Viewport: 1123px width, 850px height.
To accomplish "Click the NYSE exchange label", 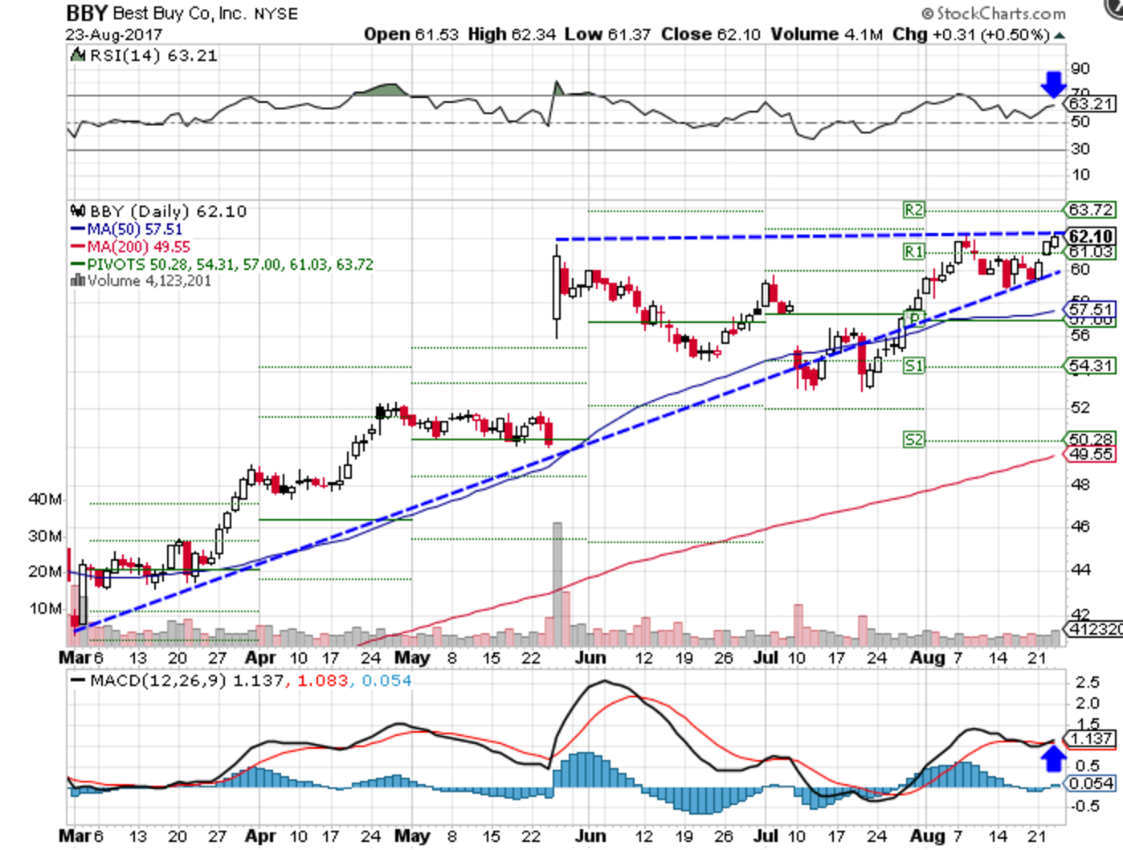I will click(276, 14).
